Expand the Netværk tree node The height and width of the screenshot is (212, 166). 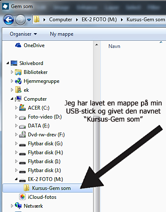[12, 206]
